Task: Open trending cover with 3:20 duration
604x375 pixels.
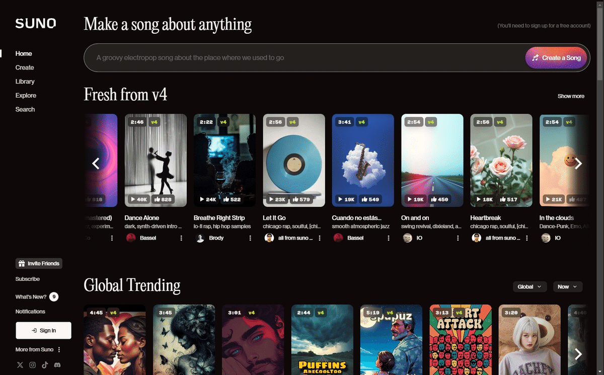Action: click(530, 340)
